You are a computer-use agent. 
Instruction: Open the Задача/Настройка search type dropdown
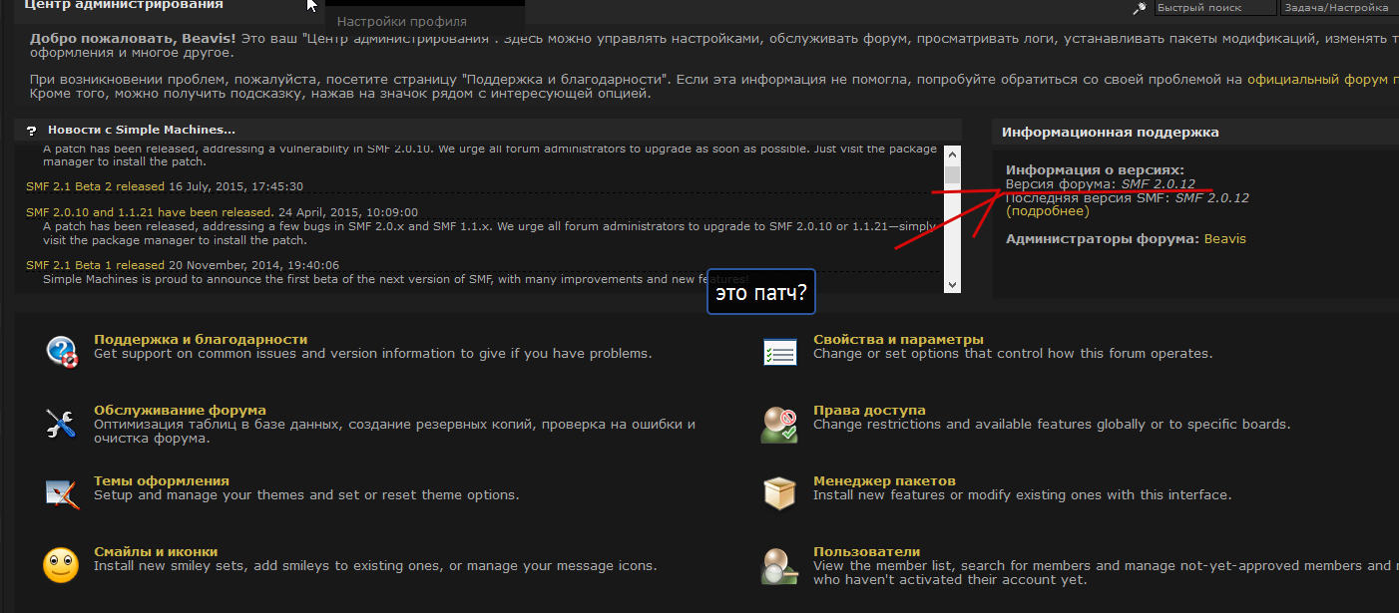point(1336,7)
